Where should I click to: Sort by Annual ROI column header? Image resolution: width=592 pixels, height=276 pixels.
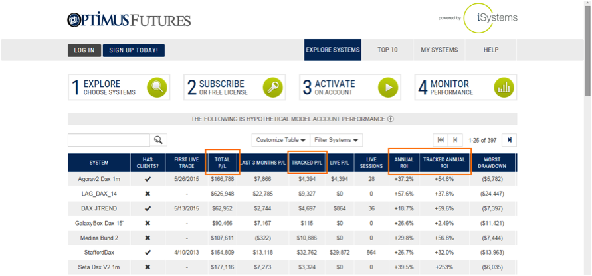pos(404,163)
